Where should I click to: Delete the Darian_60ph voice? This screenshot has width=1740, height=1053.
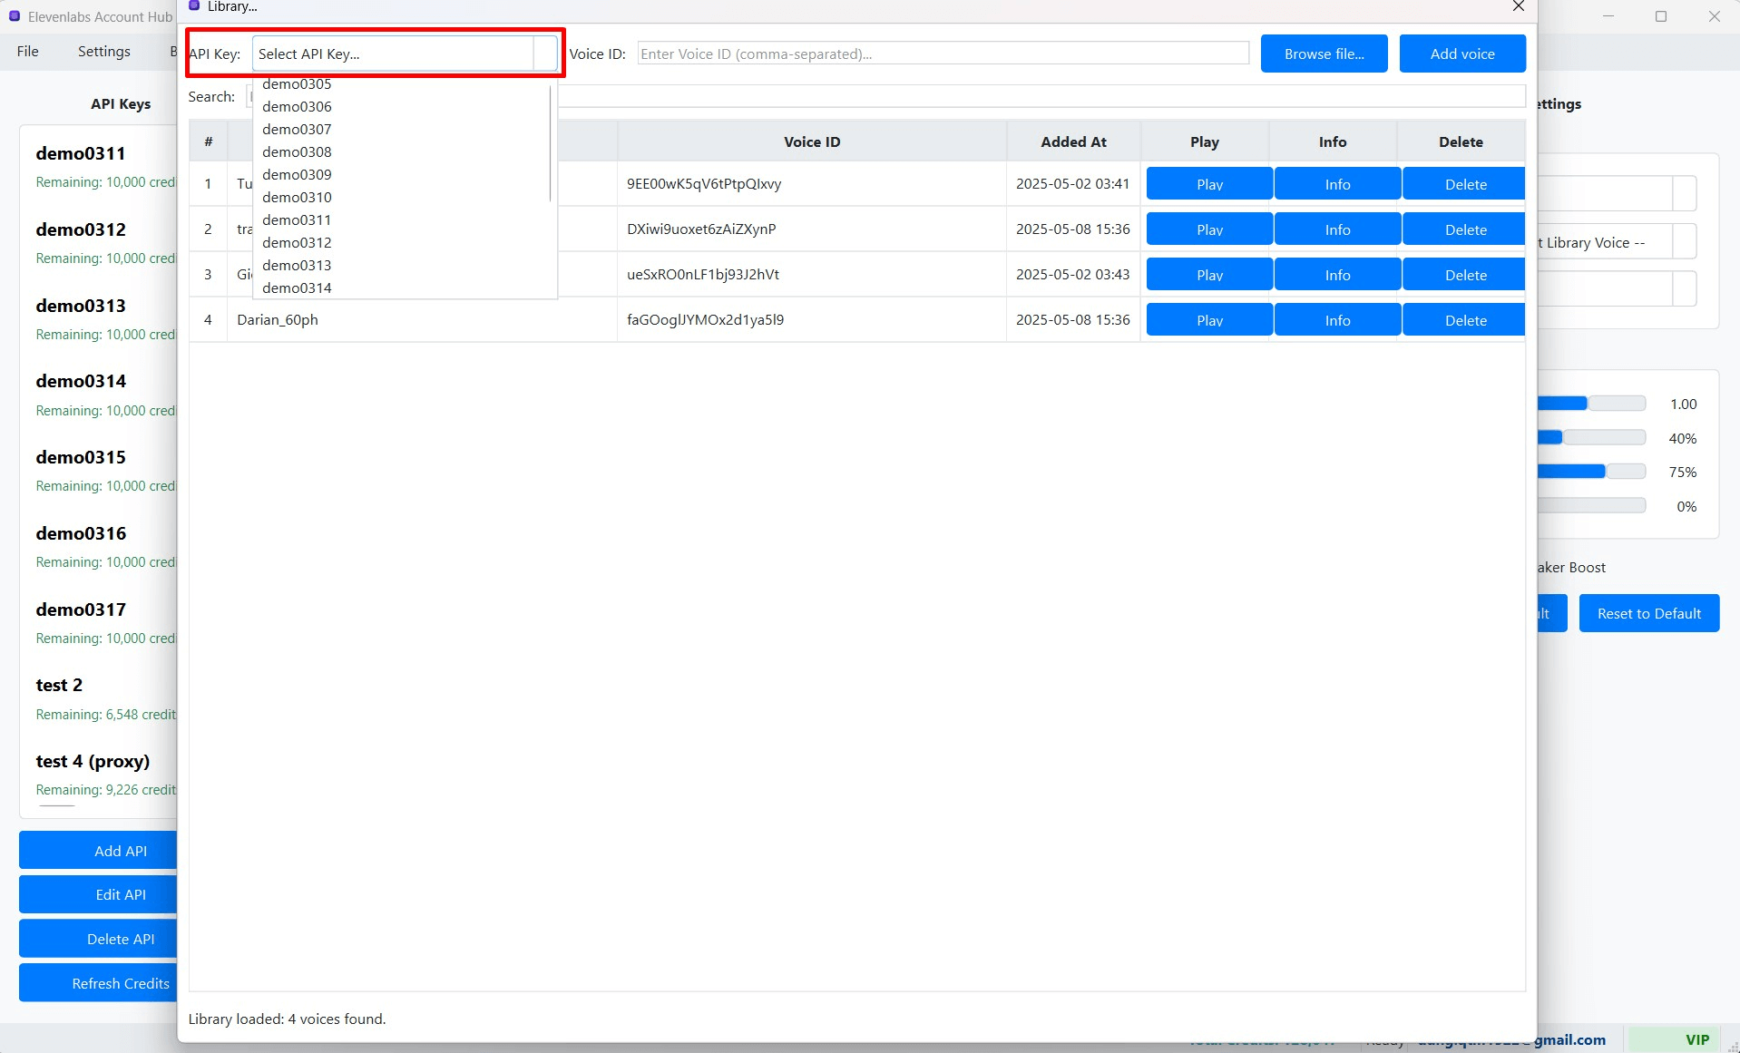[x=1464, y=320]
